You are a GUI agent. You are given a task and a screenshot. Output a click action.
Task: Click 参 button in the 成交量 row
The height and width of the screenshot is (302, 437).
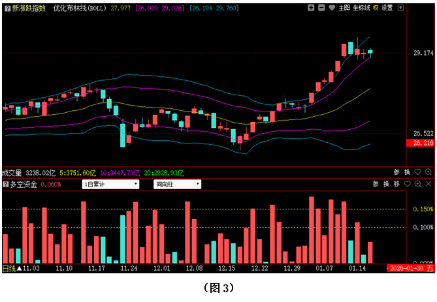(x=397, y=173)
